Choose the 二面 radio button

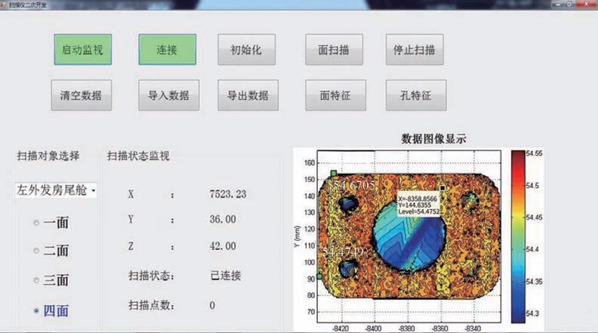tap(36, 251)
